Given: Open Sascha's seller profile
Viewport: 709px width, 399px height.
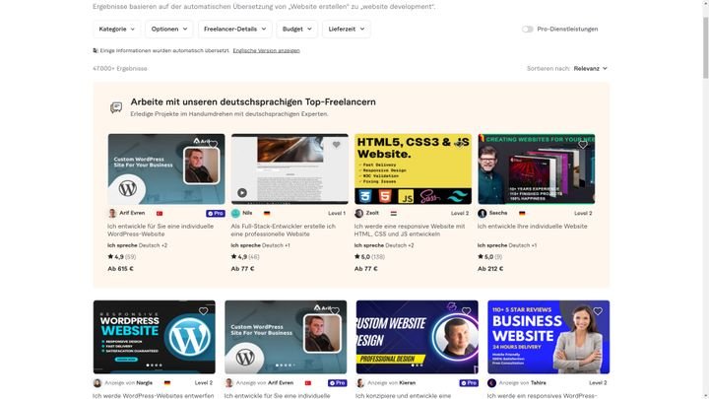Looking at the screenshot, I should point(498,213).
